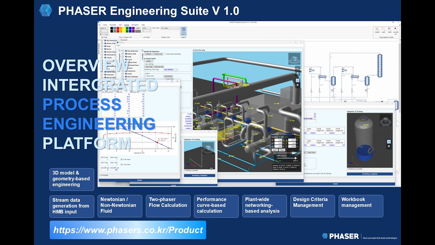Click the PHASER cube logo in the slide header

[46, 10]
